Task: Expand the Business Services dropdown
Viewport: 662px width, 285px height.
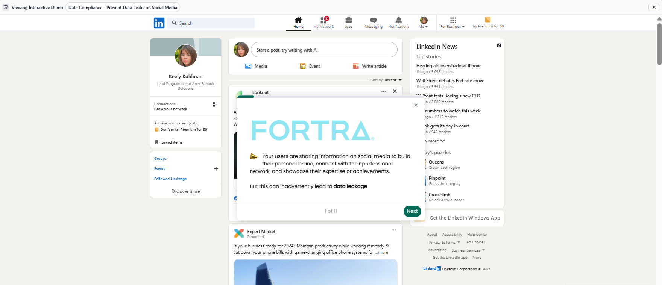Action: click(x=468, y=250)
